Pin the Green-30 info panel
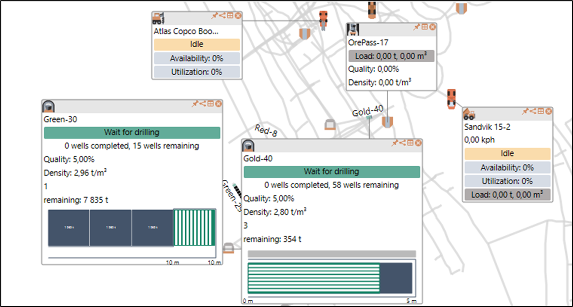The image size is (573, 307). coord(195,104)
